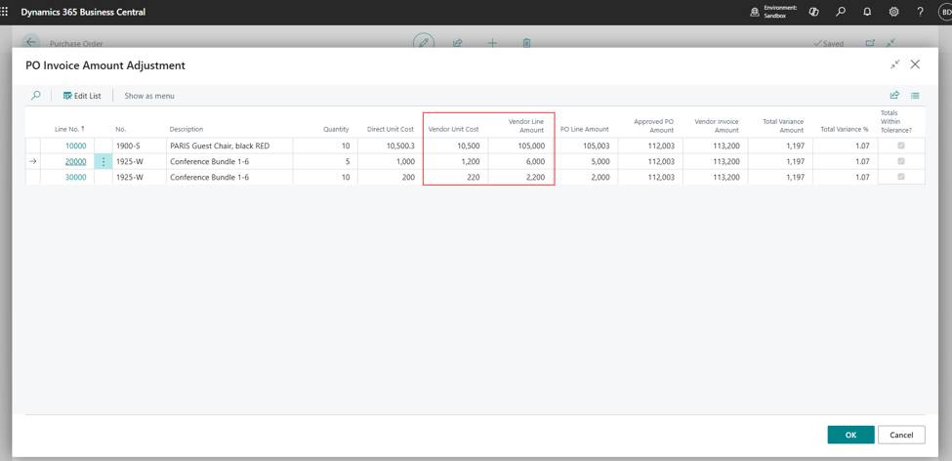Viewport: 952px width, 461px height.
Task: Click PO Line Amount cell 105,003
Action: (x=587, y=146)
